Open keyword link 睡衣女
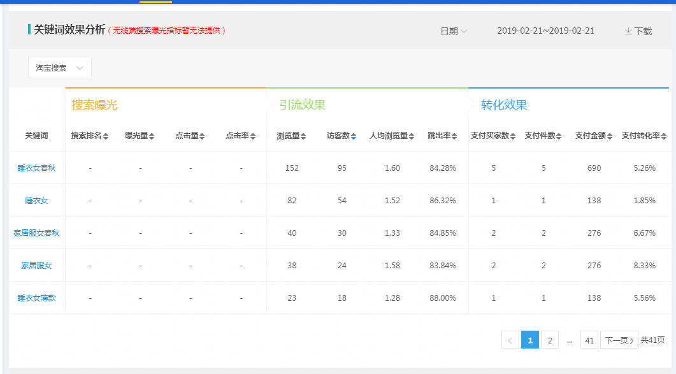This screenshot has width=676, height=374. point(37,200)
